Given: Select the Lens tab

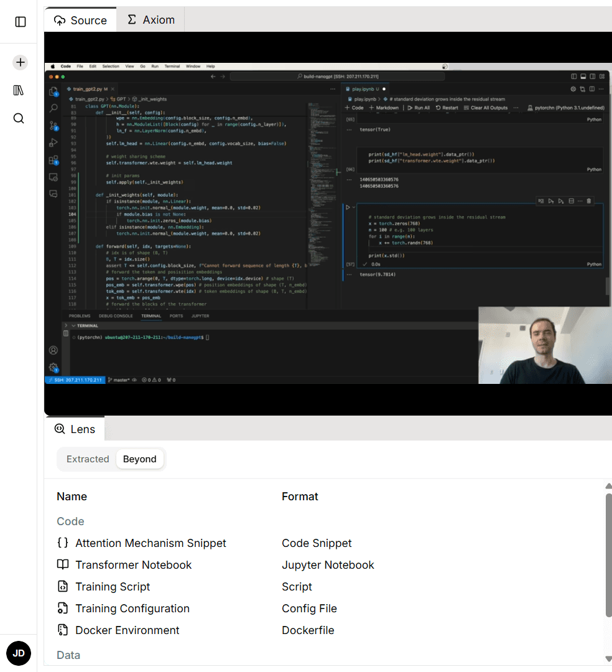Looking at the screenshot, I should [x=75, y=429].
